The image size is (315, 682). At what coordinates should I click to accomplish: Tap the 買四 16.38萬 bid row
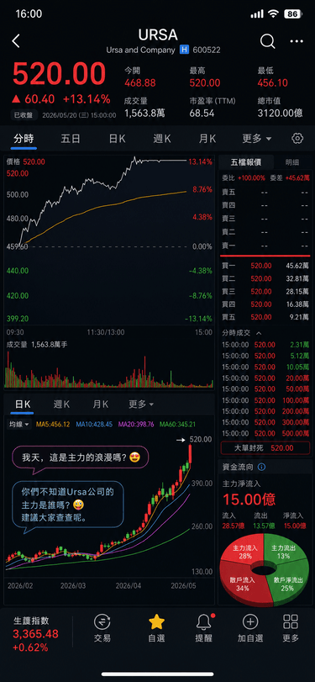point(265,304)
